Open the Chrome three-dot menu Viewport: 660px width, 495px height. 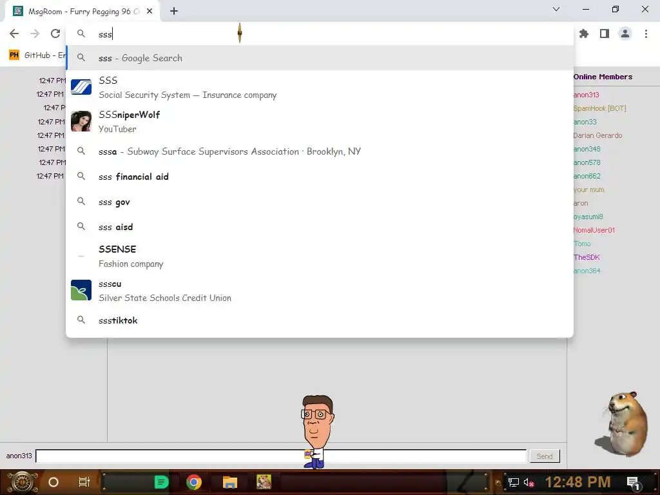646,34
